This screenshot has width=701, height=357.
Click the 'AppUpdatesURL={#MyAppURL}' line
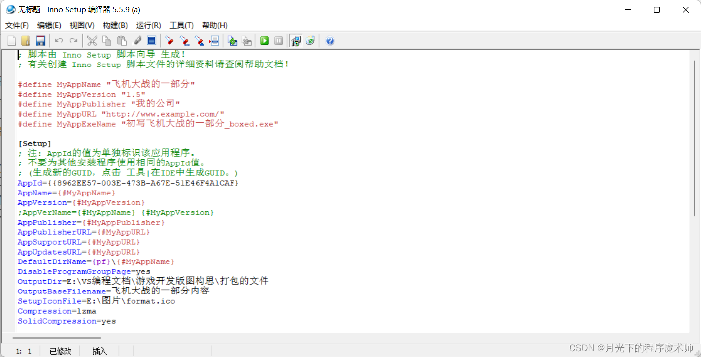click(79, 252)
